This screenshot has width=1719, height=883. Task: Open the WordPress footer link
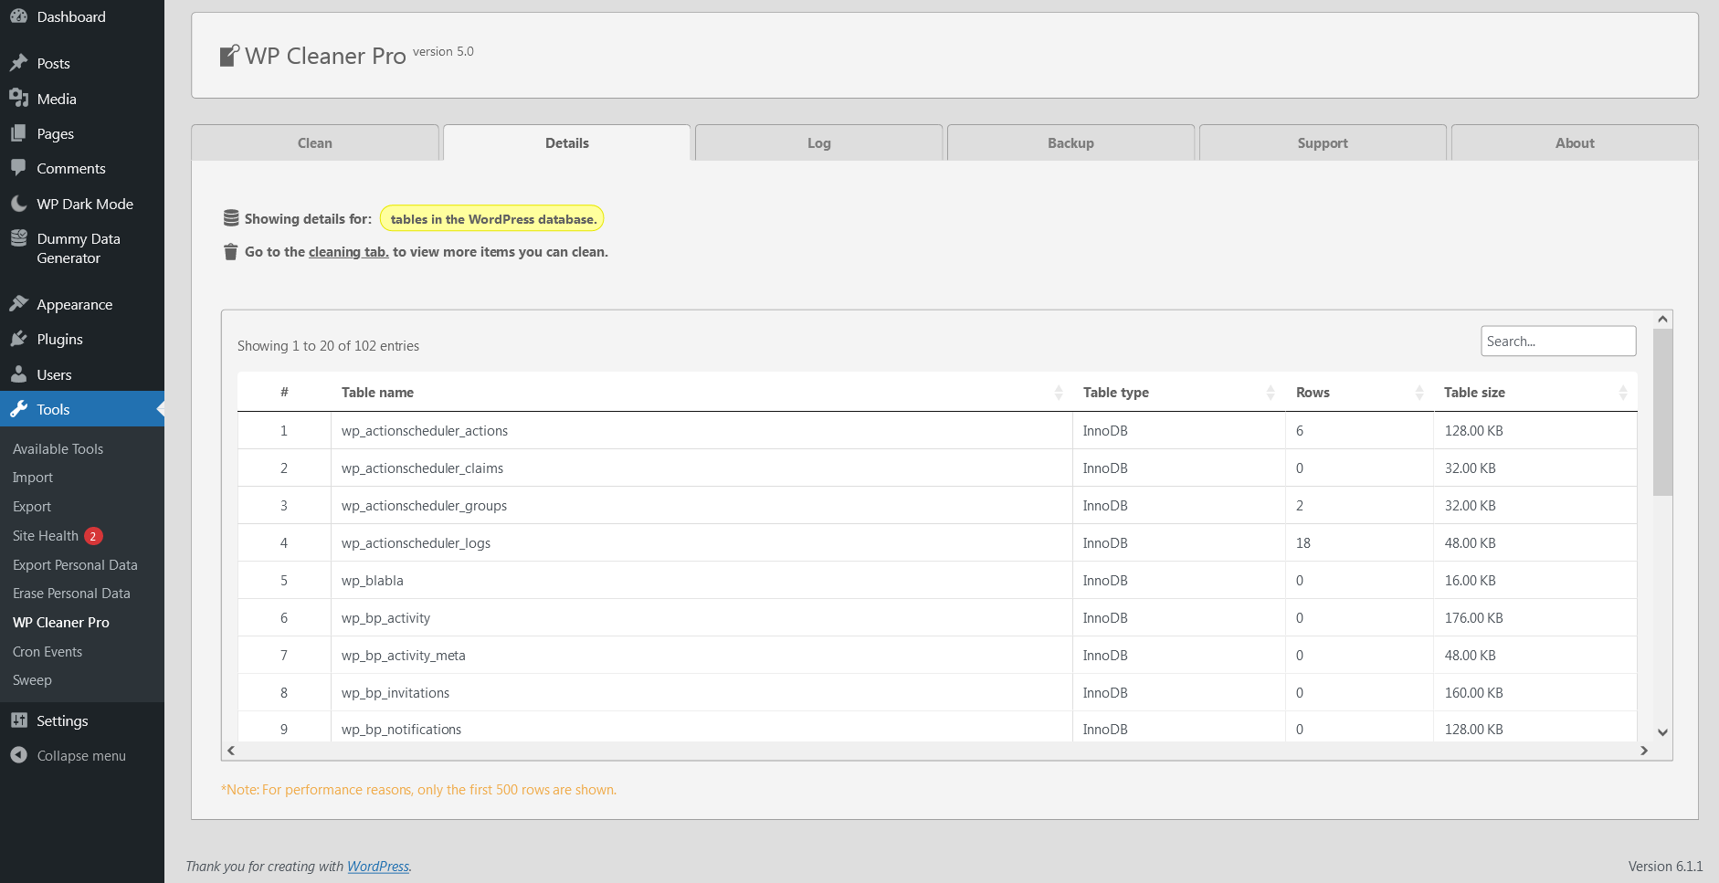(x=378, y=867)
